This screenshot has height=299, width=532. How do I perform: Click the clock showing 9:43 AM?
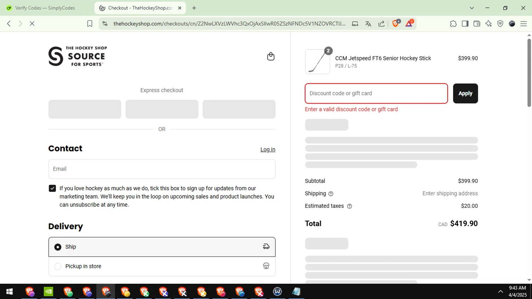click(517, 288)
